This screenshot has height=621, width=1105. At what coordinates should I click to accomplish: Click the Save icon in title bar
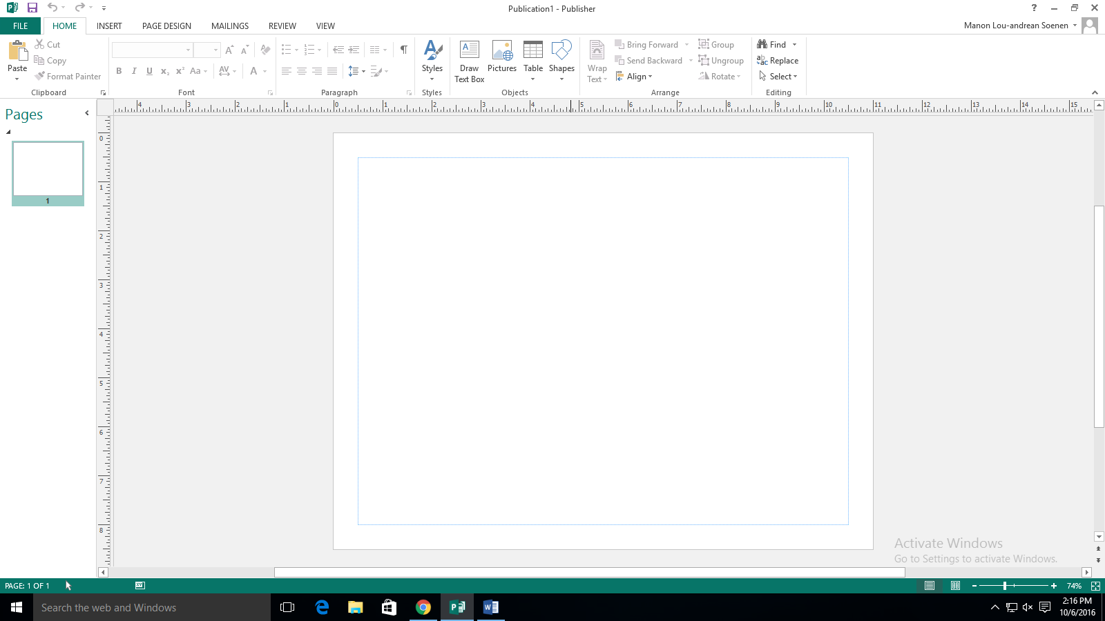click(x=32, y=8)
